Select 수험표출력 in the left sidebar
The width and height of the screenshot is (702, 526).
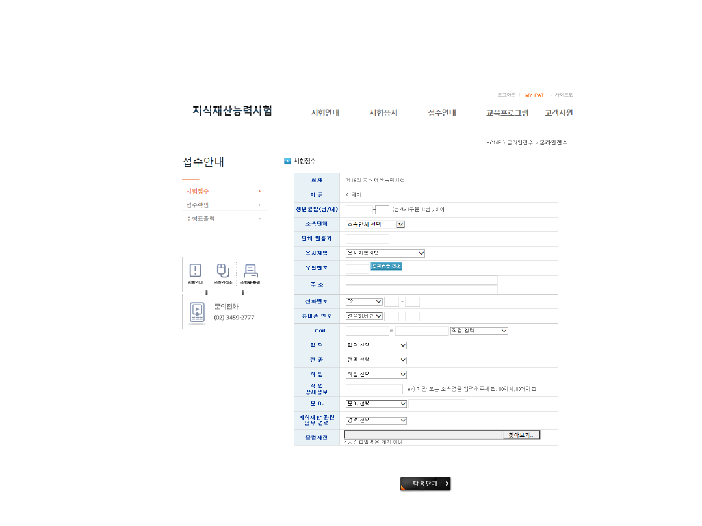click(200, 219)
